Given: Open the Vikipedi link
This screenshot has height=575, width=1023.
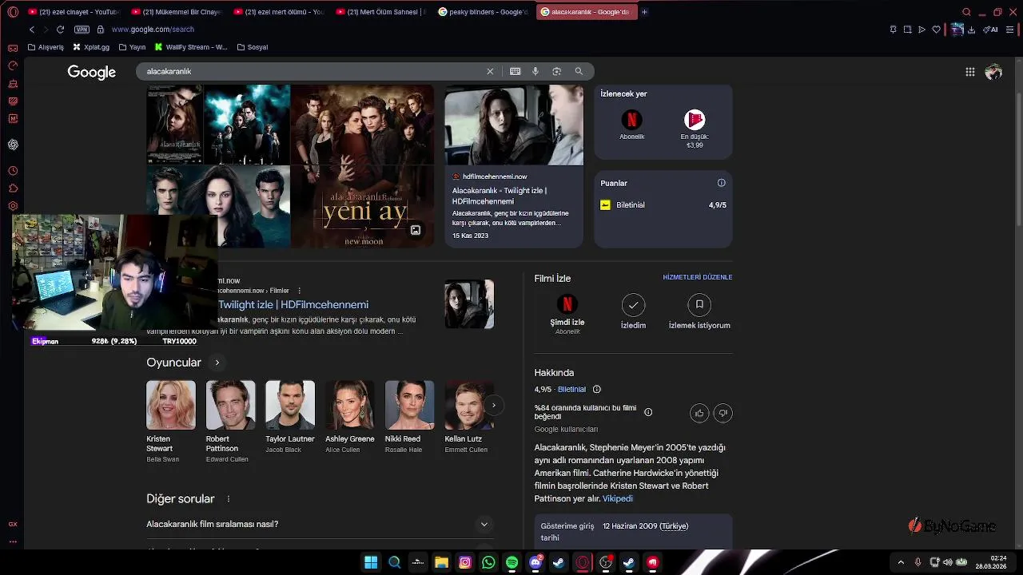Looking at the screenshot, I should point(618,498).
